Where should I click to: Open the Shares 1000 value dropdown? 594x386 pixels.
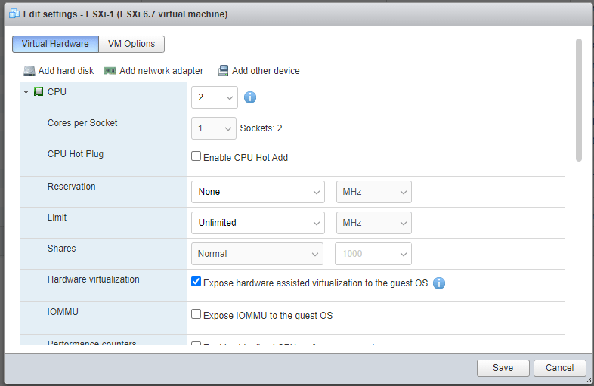tap(373, 254)
